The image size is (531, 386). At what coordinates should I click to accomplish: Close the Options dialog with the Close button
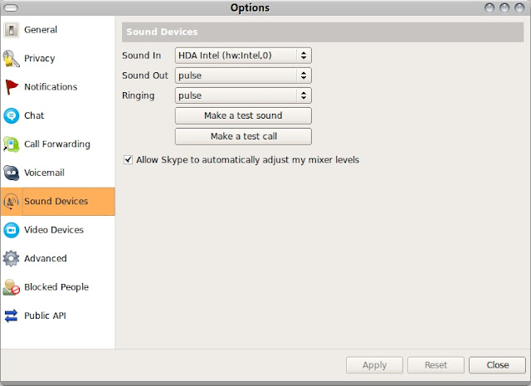click(498, 365)
